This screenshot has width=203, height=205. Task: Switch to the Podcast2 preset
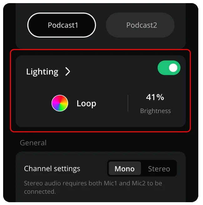coord(140,25)
